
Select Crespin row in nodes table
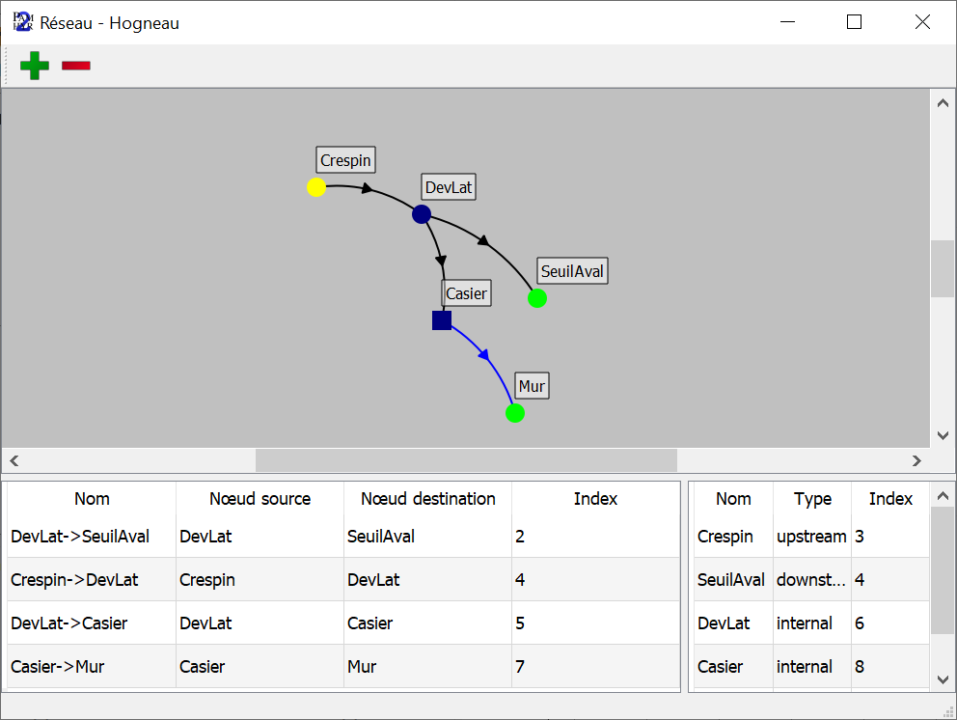(x=724, y=536)
